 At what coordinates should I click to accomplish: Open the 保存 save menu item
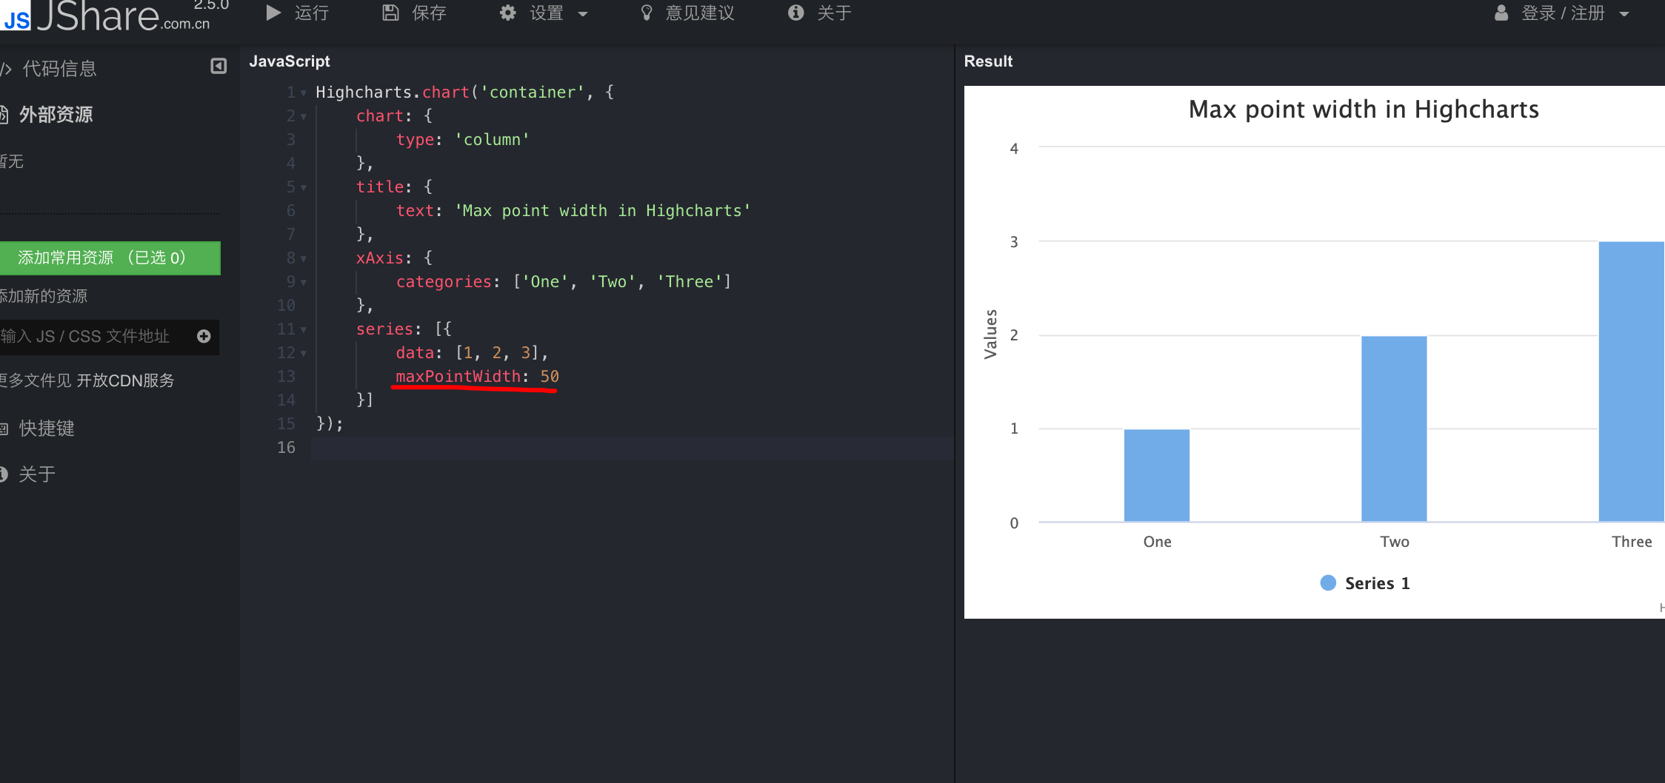click(x=414, y=13)
